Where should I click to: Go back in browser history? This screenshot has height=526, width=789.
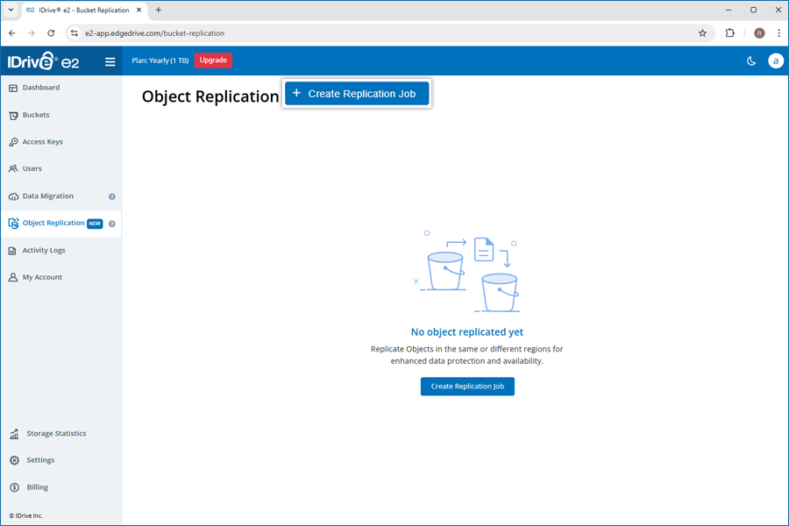[x=12, y=33]
